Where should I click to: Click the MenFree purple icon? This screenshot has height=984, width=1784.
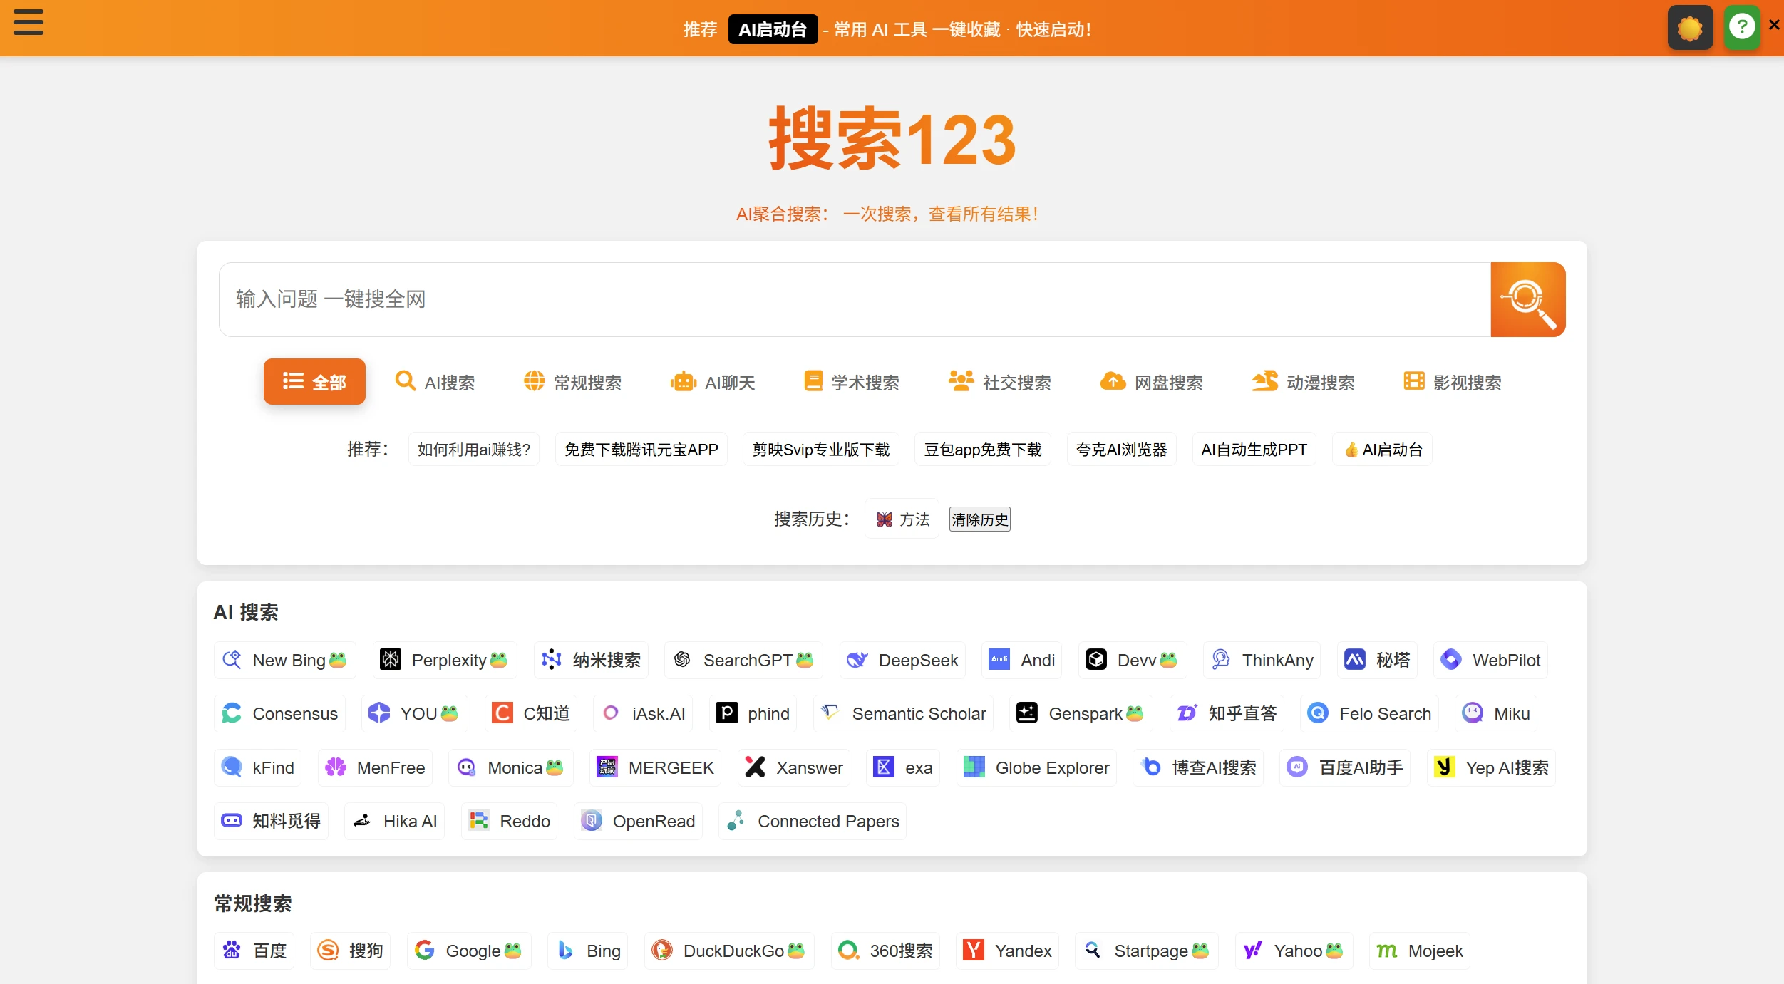click(x=336, y=767)
